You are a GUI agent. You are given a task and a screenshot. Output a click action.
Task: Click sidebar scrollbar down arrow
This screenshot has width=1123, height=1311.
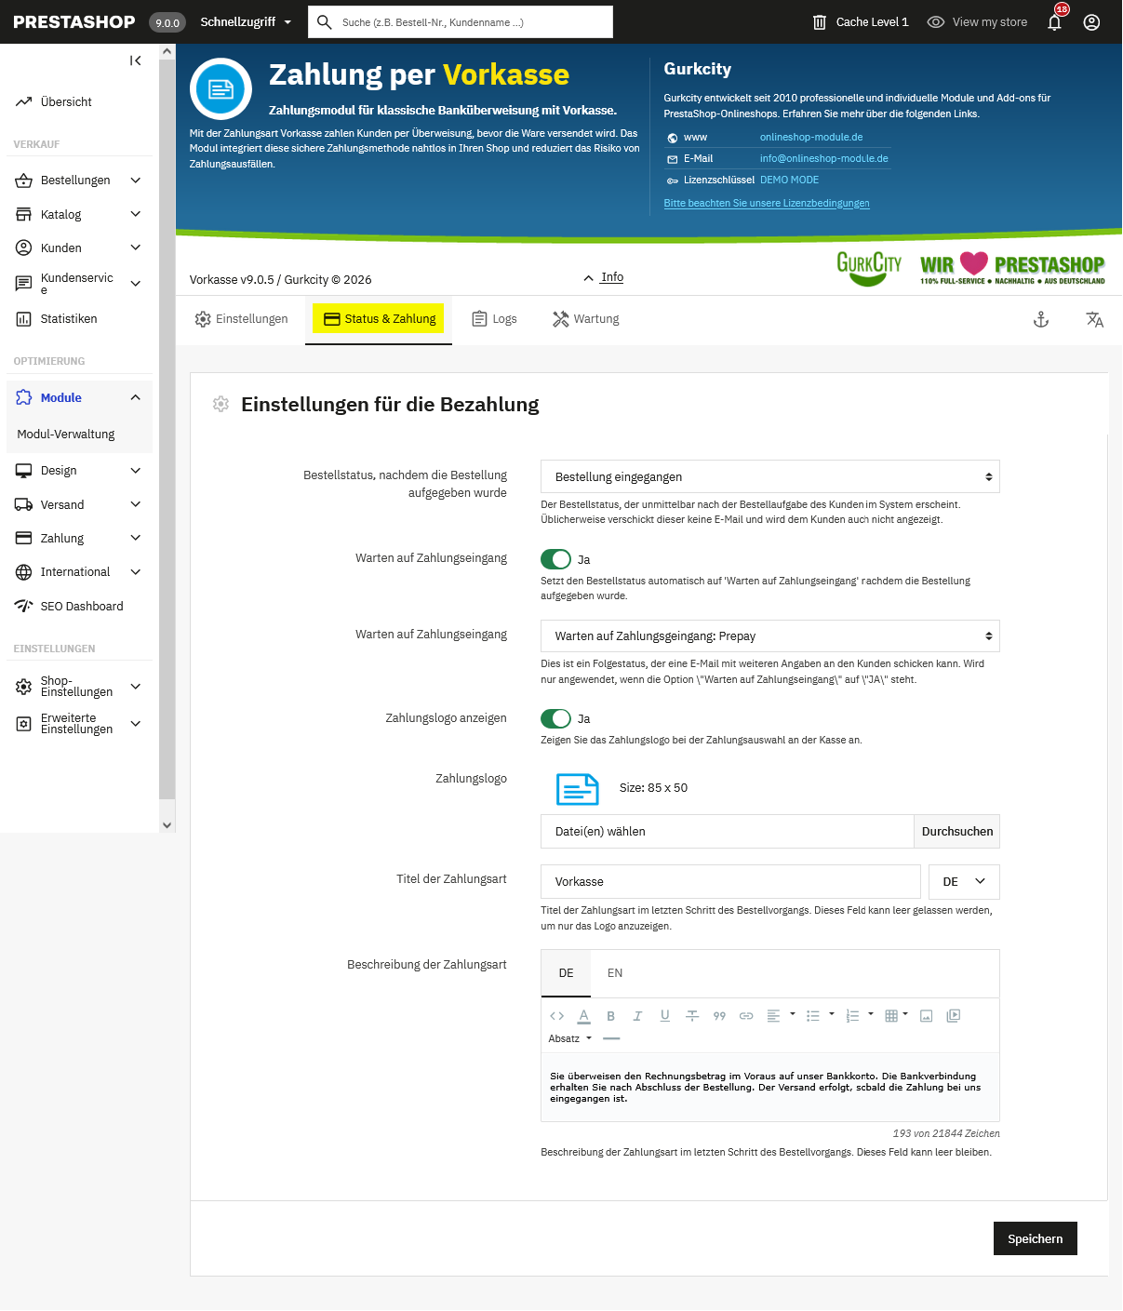[167, 825]
